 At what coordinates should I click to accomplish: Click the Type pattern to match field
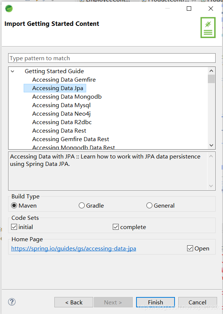112,58
